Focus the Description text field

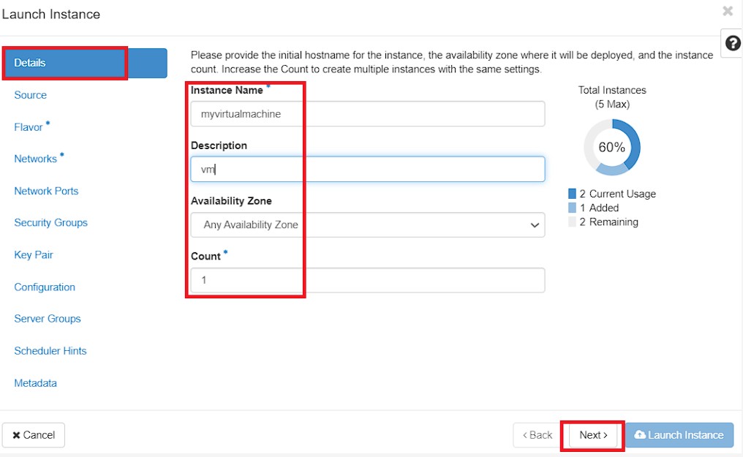(x=368, y=169)
